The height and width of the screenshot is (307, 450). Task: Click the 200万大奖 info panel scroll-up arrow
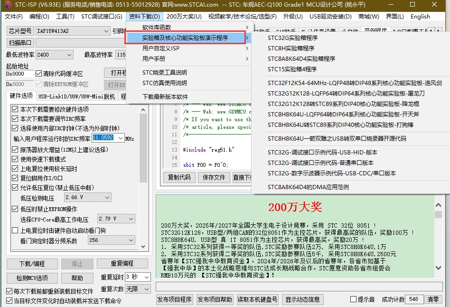point(438,205)
